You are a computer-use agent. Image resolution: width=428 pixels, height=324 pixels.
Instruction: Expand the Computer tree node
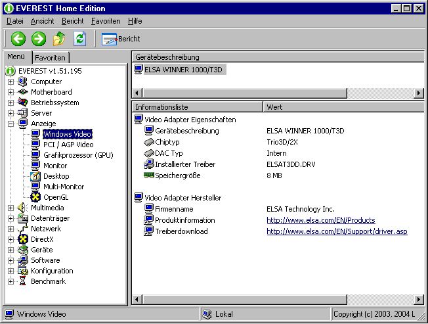[11, 81]
